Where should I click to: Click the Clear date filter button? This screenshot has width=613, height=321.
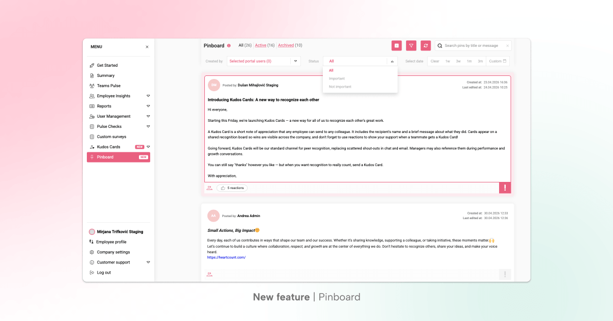(x=435, y=61)
